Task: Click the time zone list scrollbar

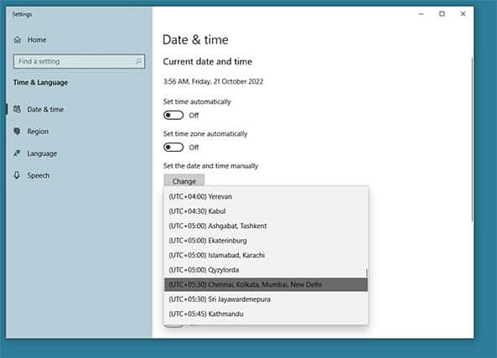Action: coord(367,272)
